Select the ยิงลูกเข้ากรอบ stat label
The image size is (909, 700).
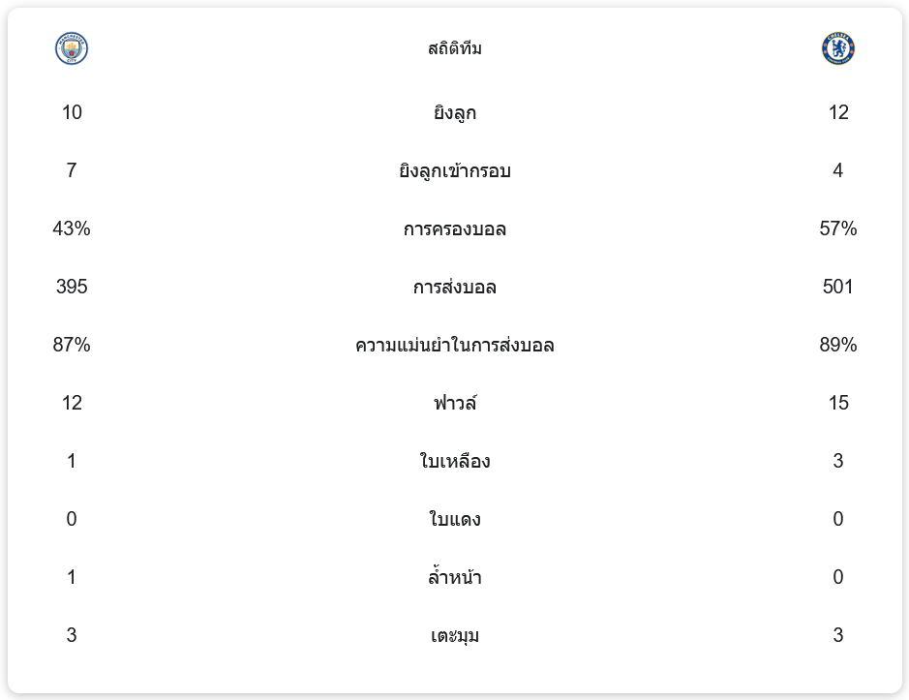pyautogui.click(x=455, y=171)
